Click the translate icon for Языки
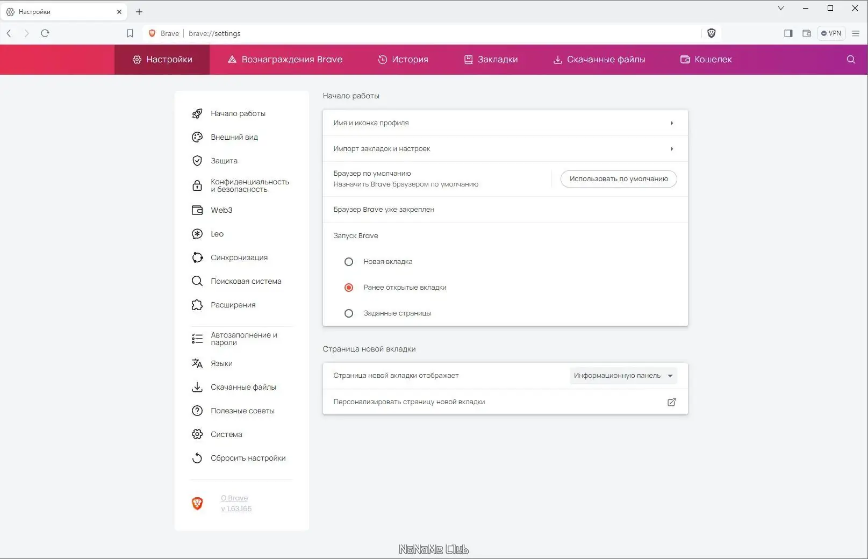 click(197, 363)
